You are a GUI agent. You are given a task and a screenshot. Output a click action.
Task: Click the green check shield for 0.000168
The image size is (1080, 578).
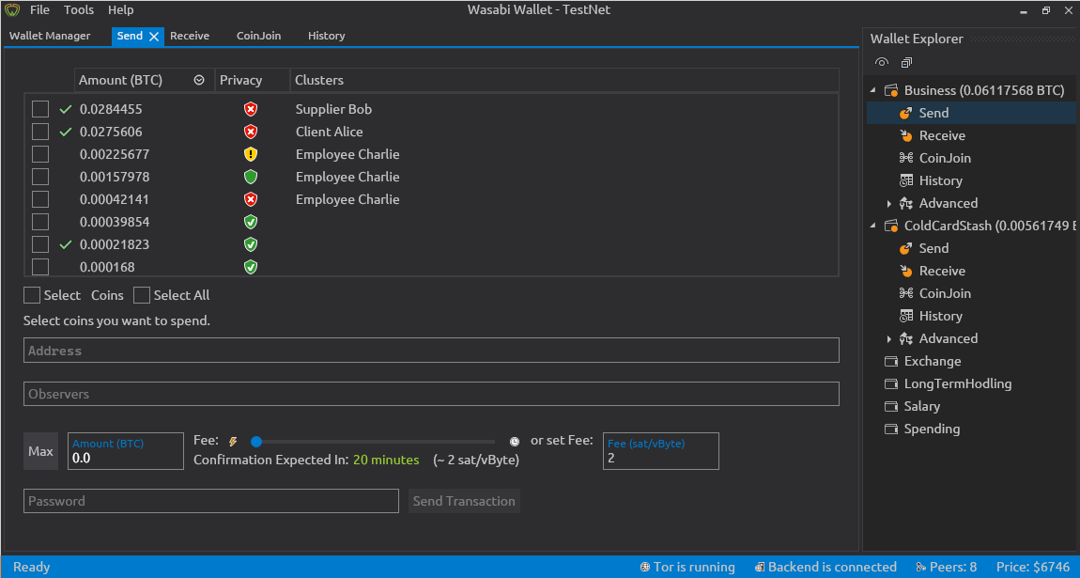251,267
